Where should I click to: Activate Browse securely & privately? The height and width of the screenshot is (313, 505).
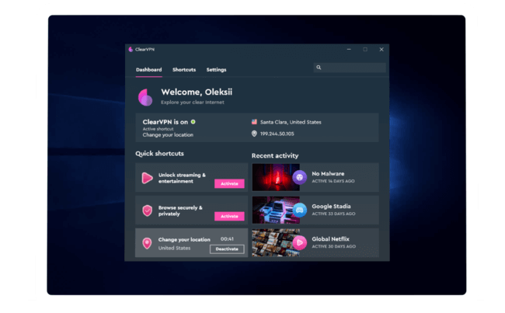click(229, 216)
